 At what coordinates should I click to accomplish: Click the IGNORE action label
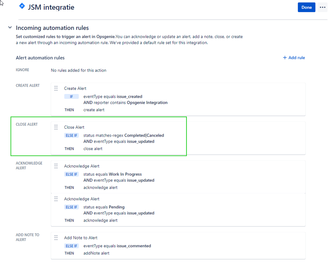pyautogui.click(x=22, y=70)
